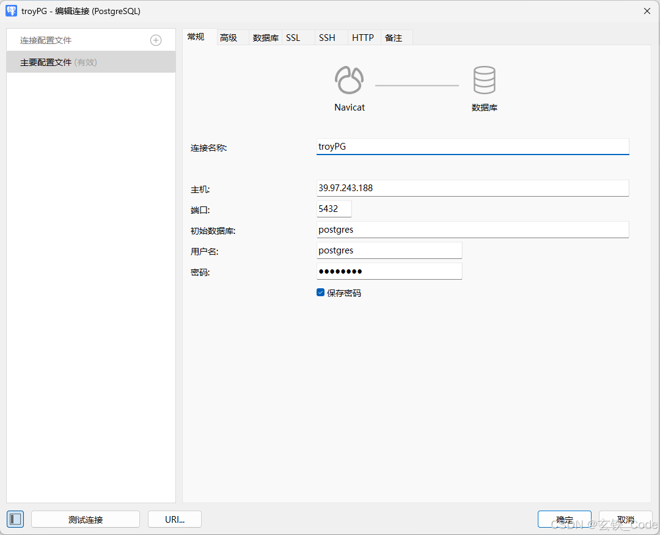
Task: Switch to the SSL tab
Action: [298, 37]
